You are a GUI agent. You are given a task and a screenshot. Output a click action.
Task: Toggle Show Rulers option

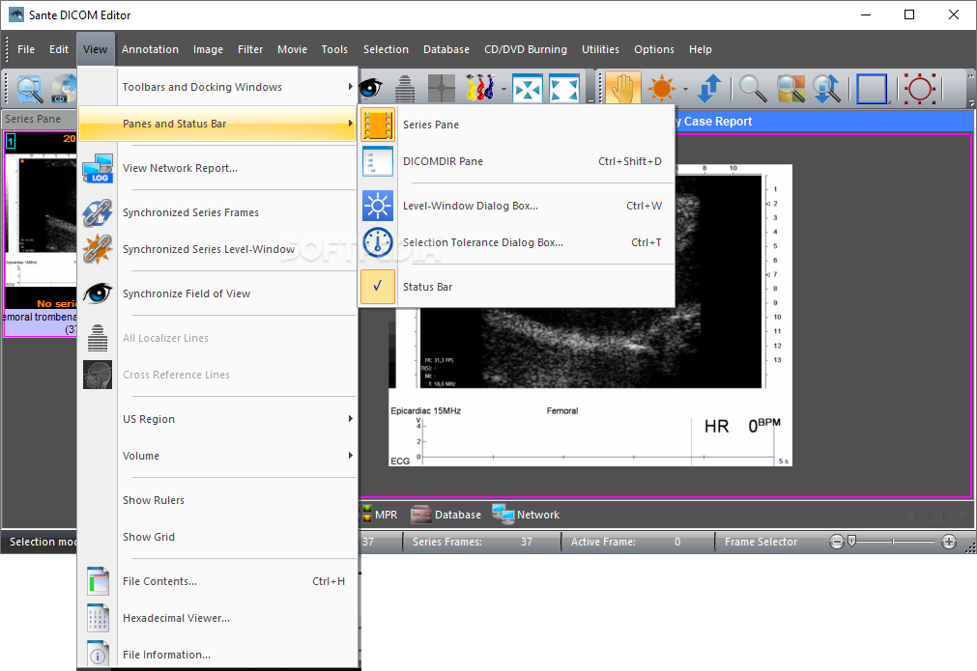coord(218,500)
